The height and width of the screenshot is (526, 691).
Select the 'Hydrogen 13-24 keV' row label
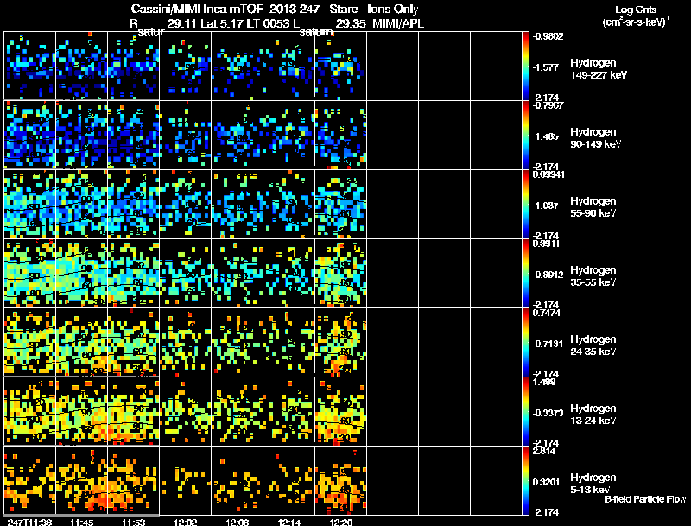593,415
